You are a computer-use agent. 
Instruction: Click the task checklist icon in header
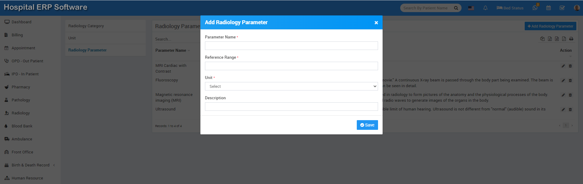coord(562,8)
